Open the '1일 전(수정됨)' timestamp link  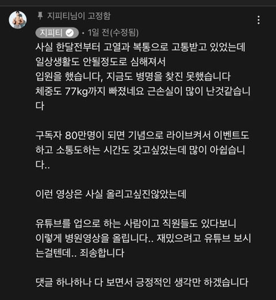(x=113, y=33)
